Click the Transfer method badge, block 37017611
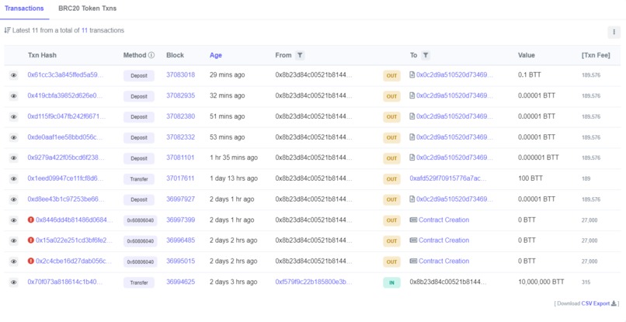Viewport: 626px width, 322px height. [139, 179]
